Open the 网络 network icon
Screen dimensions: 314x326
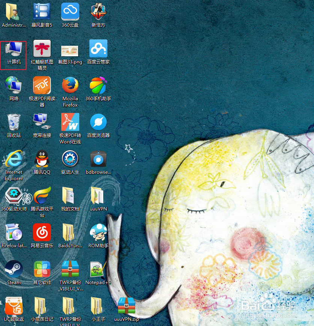pyautogui.click(x=14, y=85)
